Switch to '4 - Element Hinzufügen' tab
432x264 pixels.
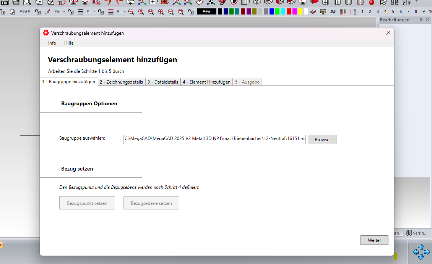(x=206, y=82)
